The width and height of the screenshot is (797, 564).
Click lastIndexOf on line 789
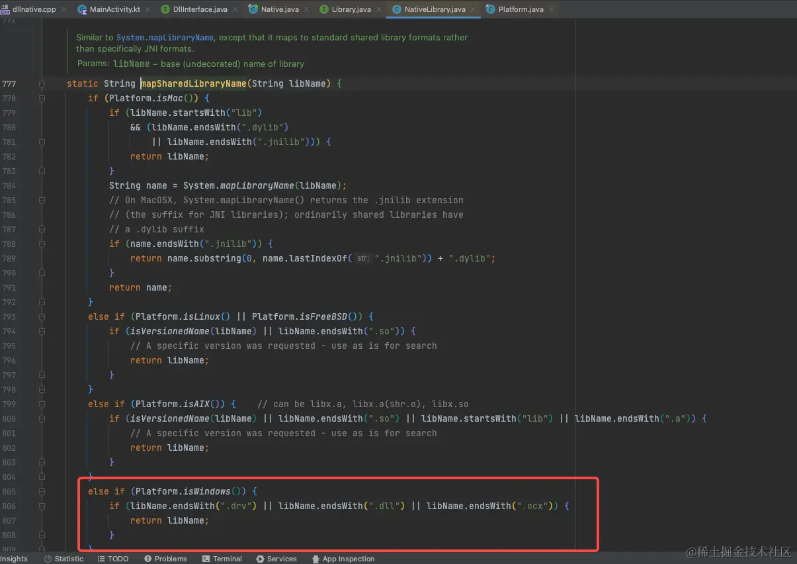click(x=318, y=259)
